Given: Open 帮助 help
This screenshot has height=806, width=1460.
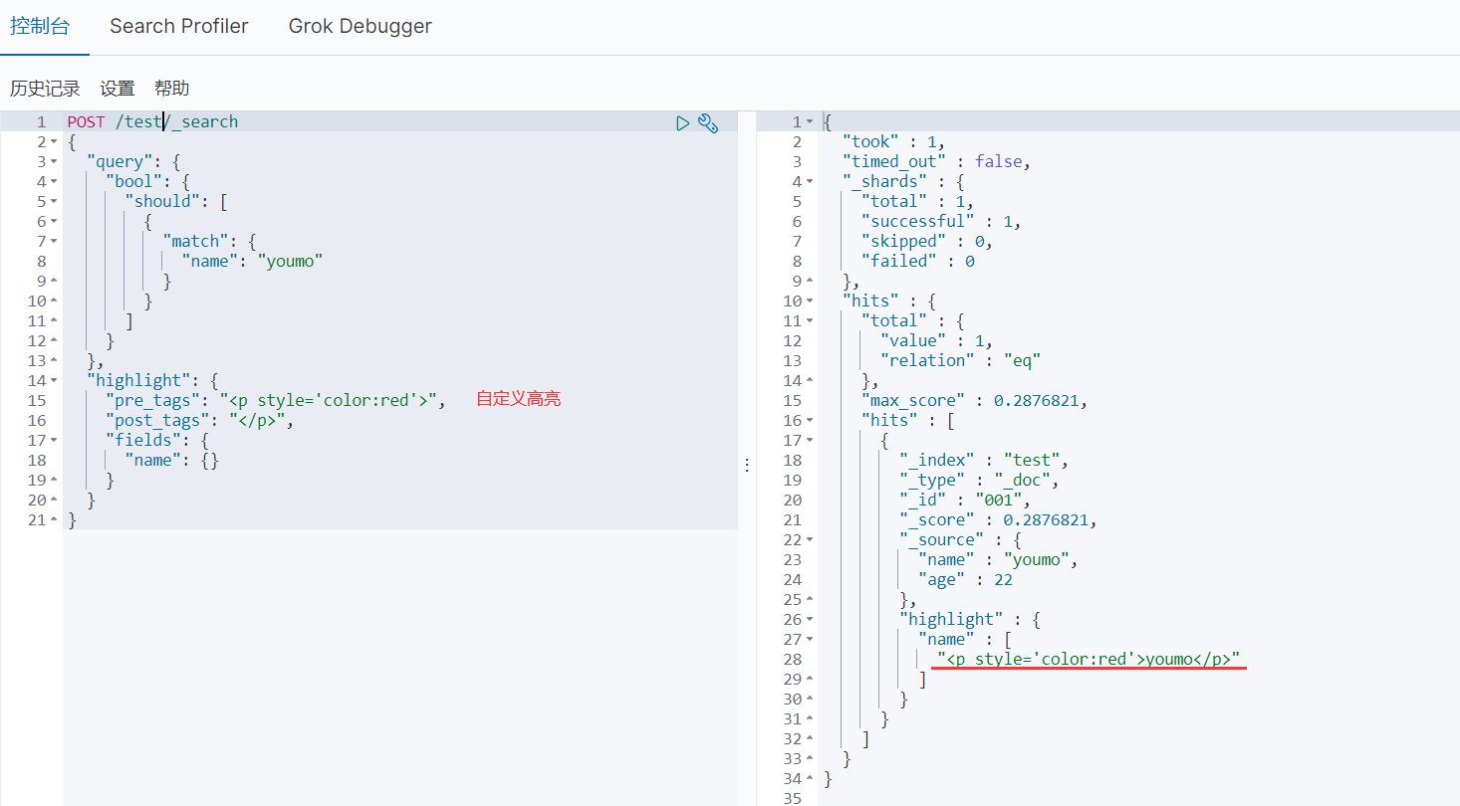Looking at the screenshot, I should [172, 89].
